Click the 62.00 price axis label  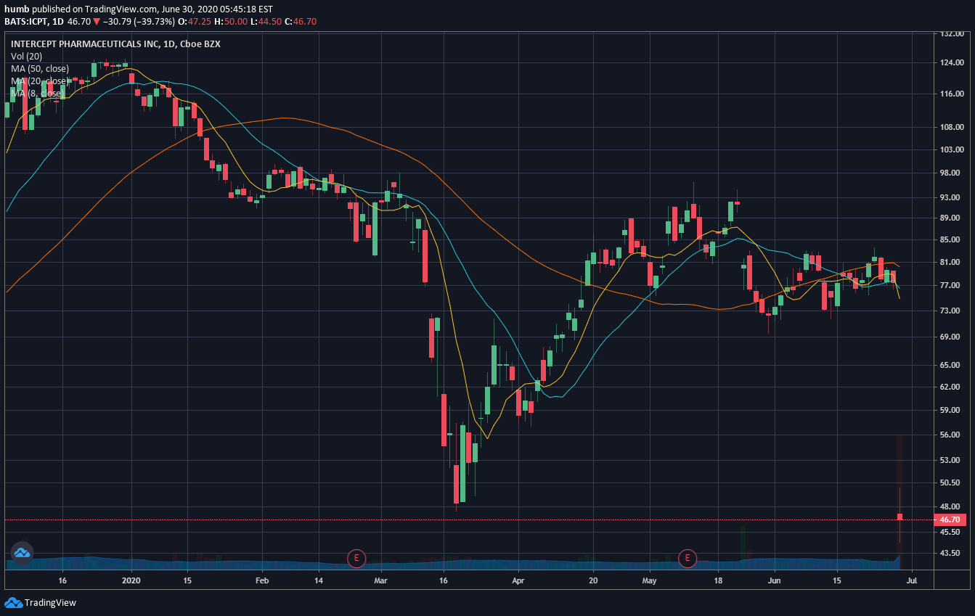click(950, 387)
